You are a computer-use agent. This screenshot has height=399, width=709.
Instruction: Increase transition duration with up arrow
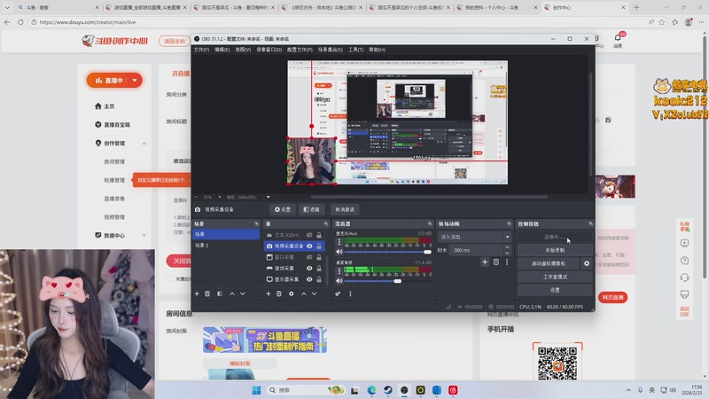[x=507, y=247]
